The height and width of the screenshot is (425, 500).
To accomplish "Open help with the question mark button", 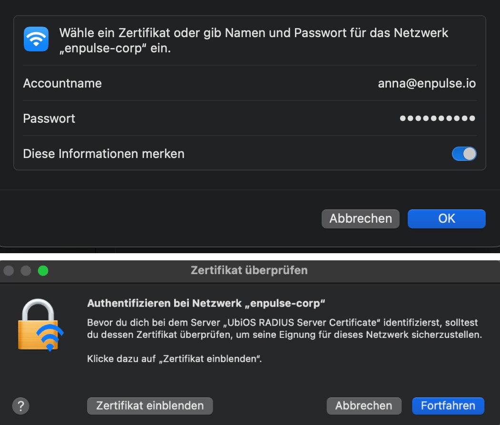I will pos(20,406).
